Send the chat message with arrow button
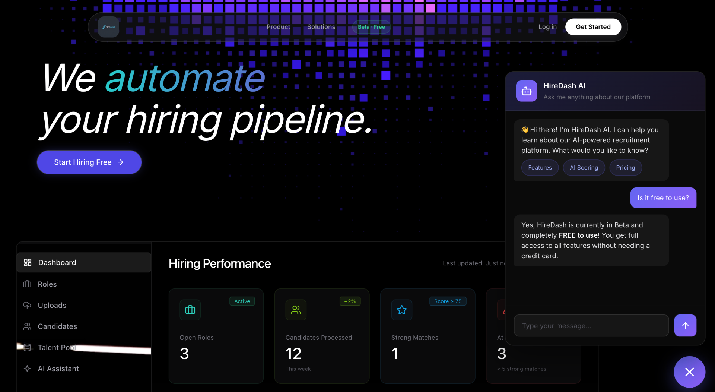 [x=685, y=326]
